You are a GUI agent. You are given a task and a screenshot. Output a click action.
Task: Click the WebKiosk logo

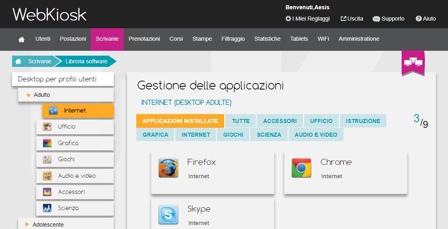(x=50, y=14)
